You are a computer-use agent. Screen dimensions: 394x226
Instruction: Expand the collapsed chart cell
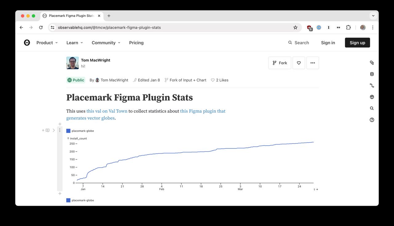[x=54, y=130]
